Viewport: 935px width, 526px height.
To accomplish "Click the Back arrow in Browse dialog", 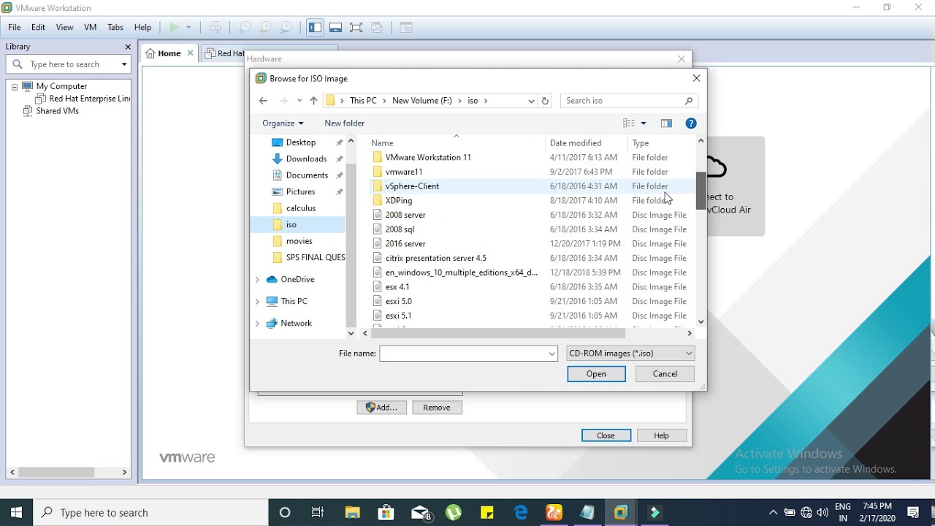I will point(263,101).
